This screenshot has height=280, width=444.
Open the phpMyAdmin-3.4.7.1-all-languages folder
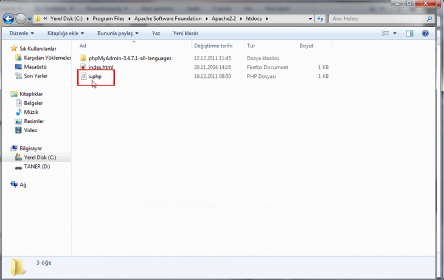(x=130, y=58)
